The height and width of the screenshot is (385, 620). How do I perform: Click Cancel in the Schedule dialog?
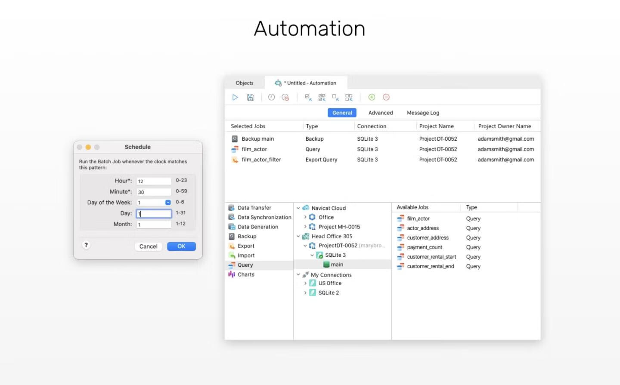(148, 246)
